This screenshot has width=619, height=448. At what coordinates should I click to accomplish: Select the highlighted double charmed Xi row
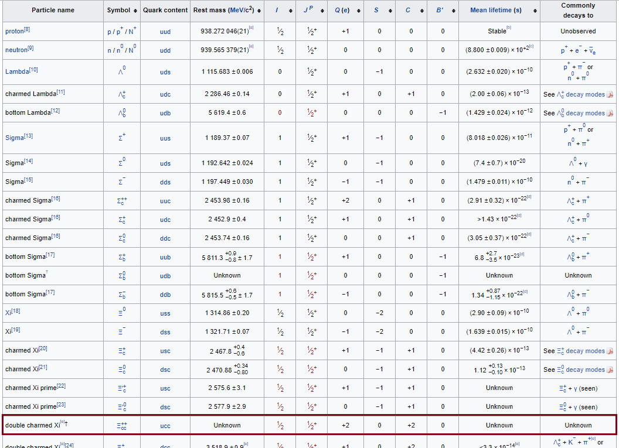point(309,425)
